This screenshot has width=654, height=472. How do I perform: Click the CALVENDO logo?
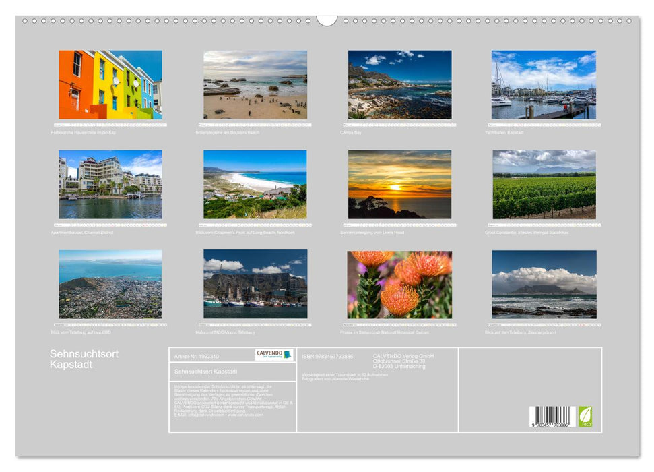tap(274, 355)
